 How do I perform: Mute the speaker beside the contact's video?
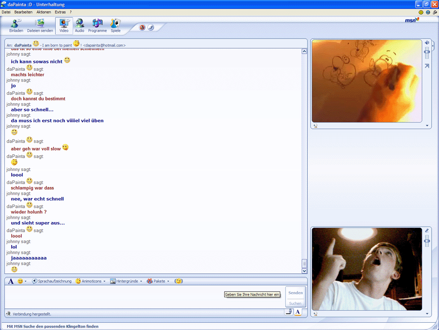click(427, 42)
